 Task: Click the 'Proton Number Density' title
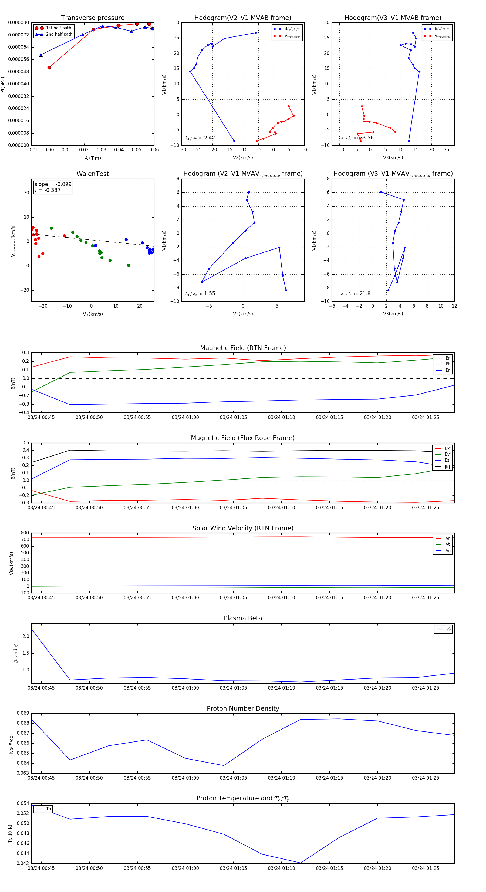(x=243, y=708)
